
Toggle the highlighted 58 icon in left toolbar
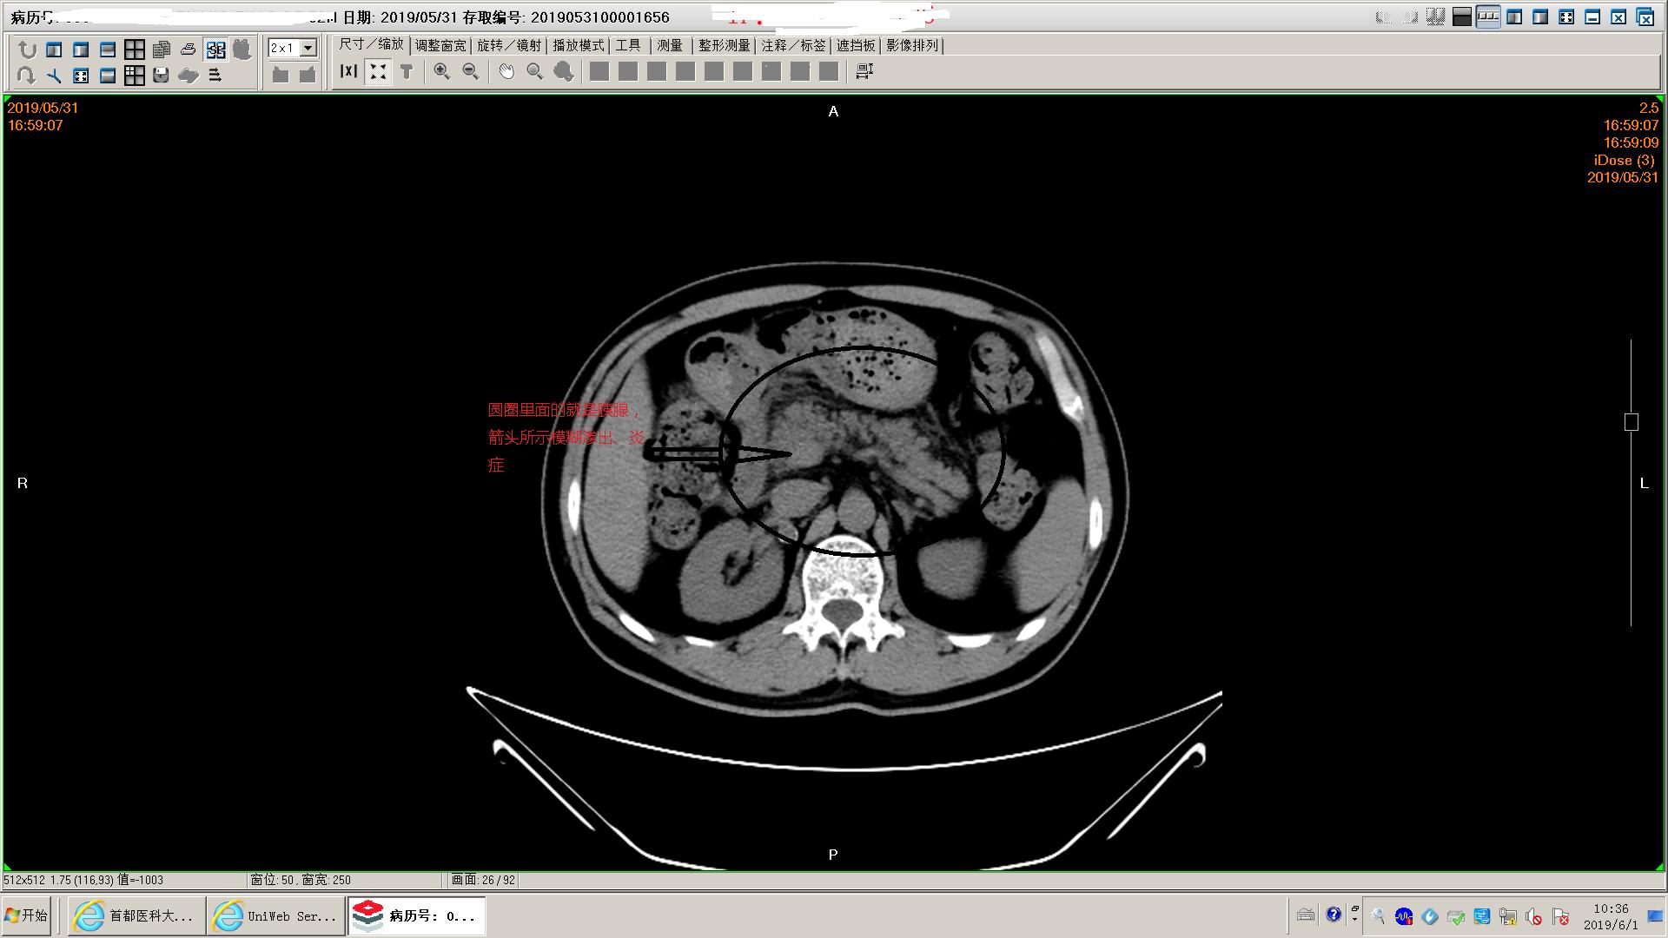tap(215, 50)
